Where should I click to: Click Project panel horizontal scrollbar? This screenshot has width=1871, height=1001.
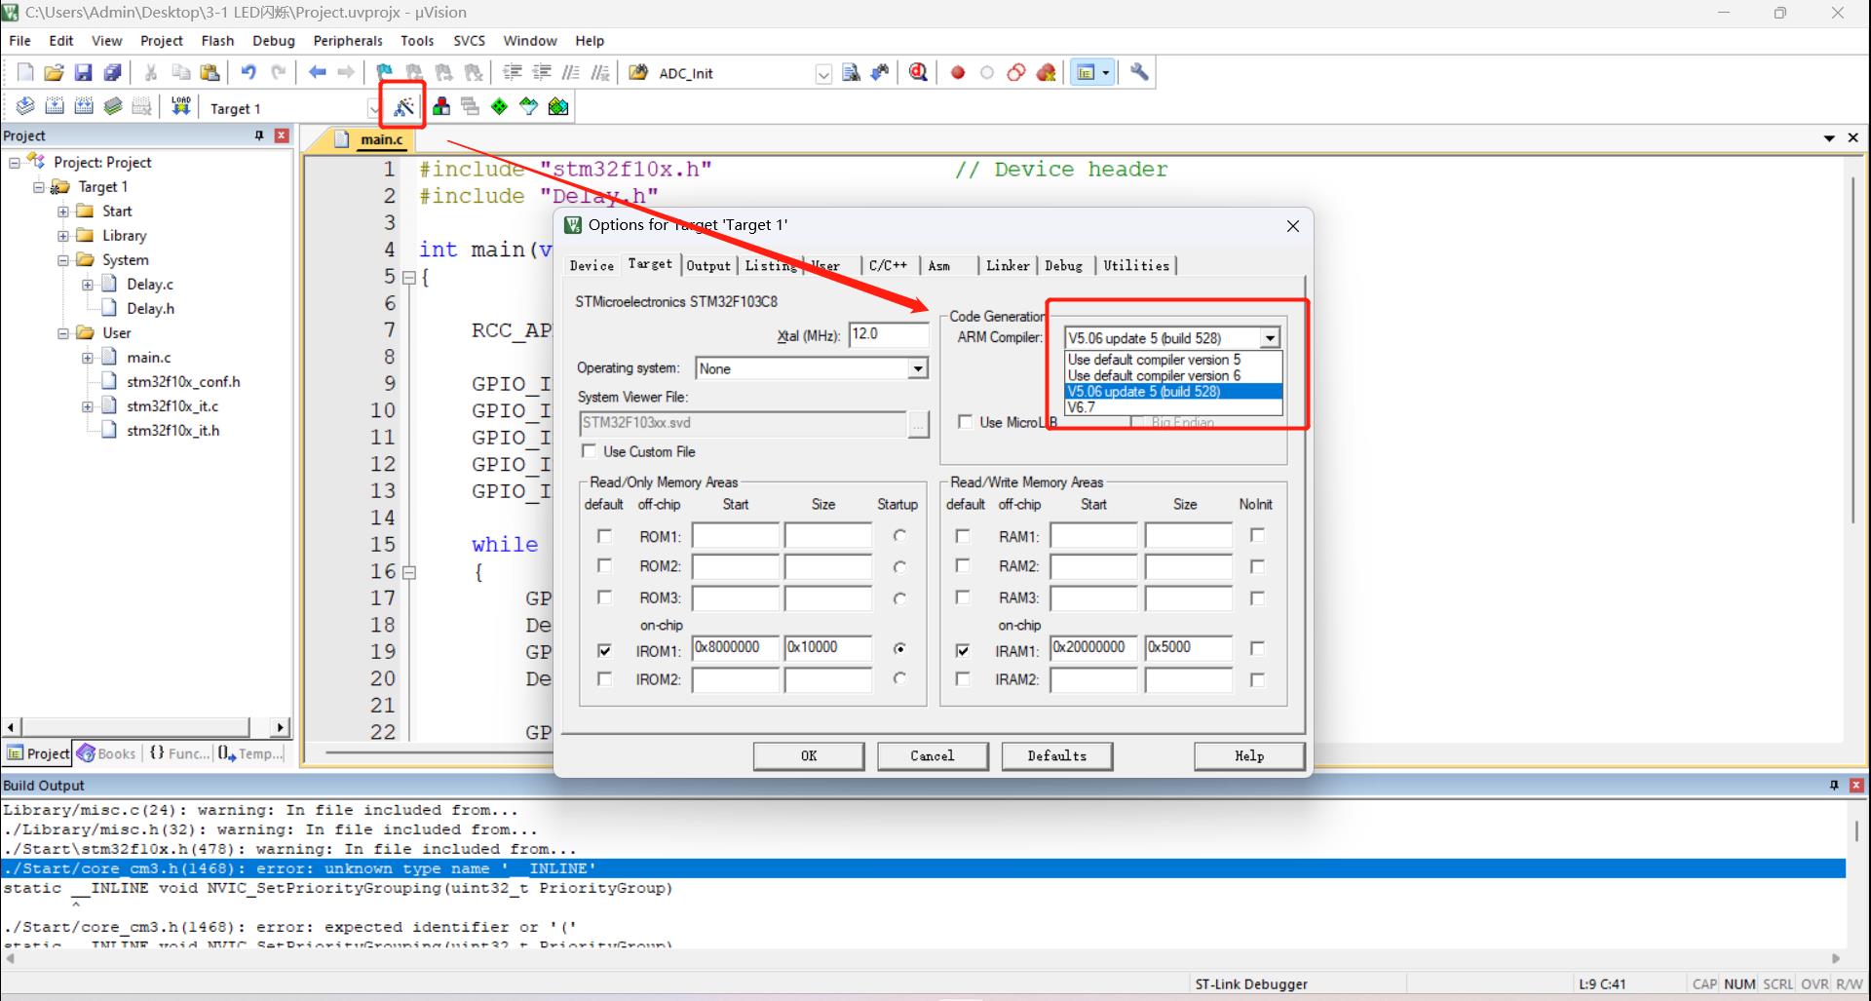pos(136,727)
